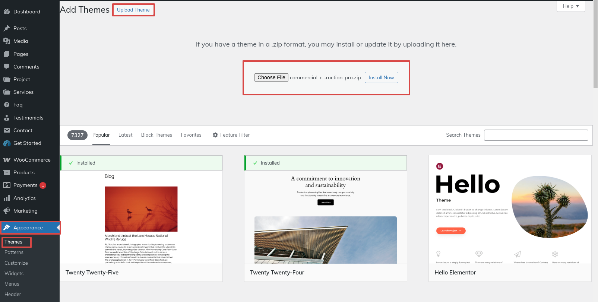Open the Patterns submenu link

click(14, 252)
